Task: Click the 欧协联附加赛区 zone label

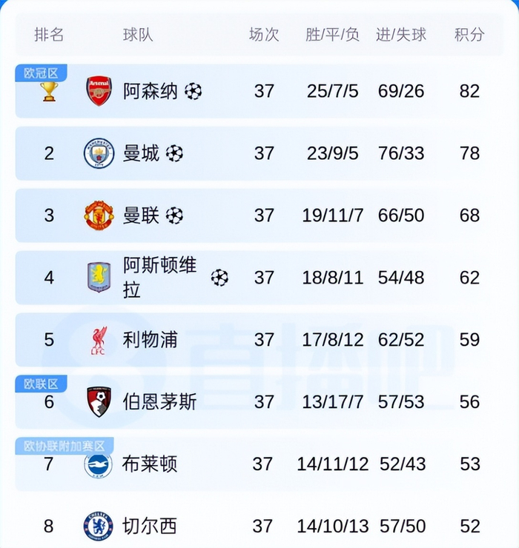Action: 65,446
